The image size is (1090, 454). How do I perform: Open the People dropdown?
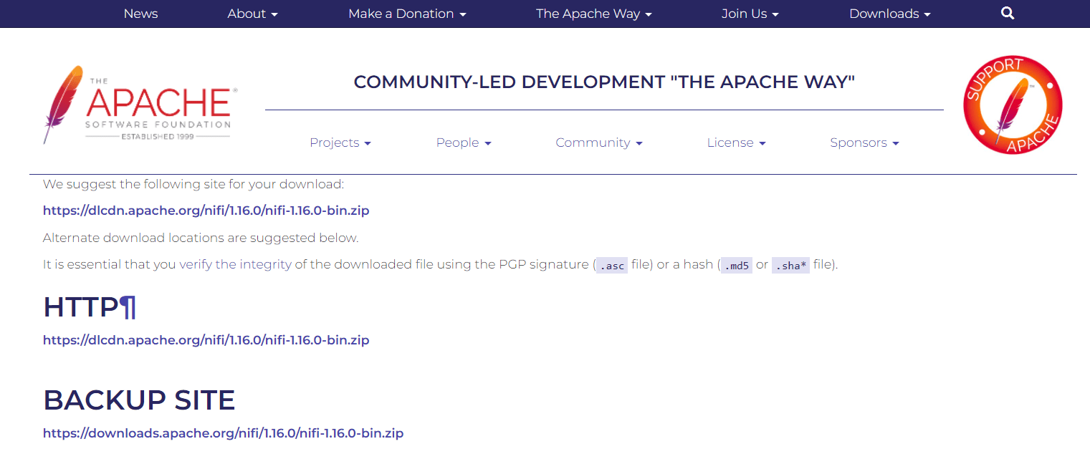[x=463, y=143]
